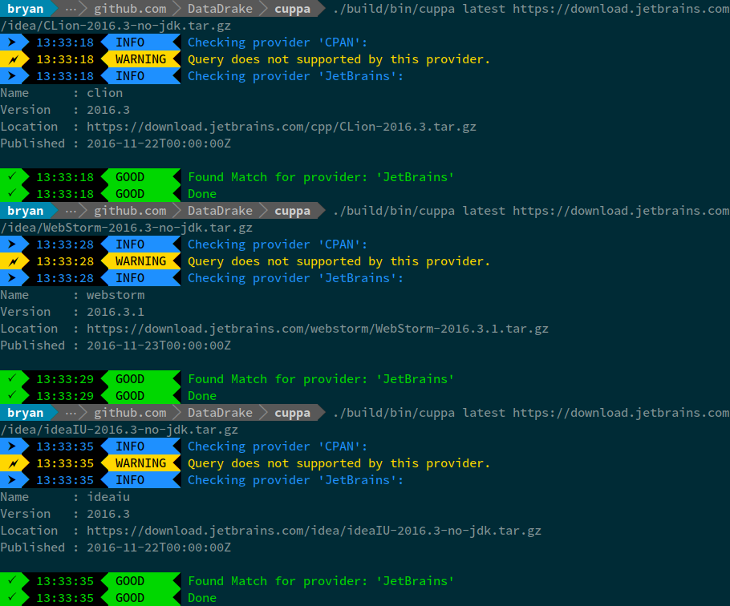Click the Location URL ending 'CLion-2016.3.tar.gz'
This screenshot has height=606, width=730.
point(282,127)
